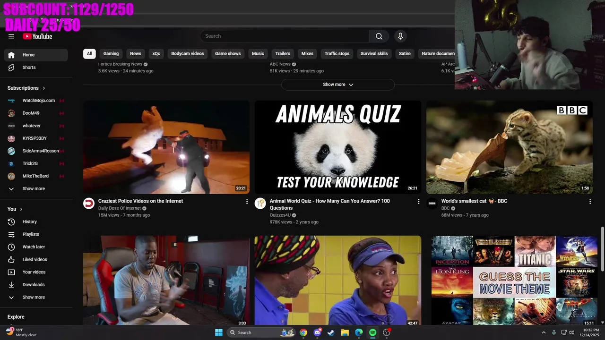The image size is (605, 340).
Task: Open Liked videos list
Action: [36, 259]
